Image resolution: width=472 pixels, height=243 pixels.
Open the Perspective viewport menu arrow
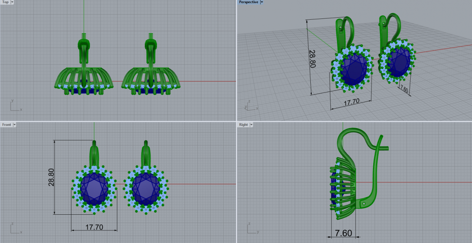pos(262,2)
